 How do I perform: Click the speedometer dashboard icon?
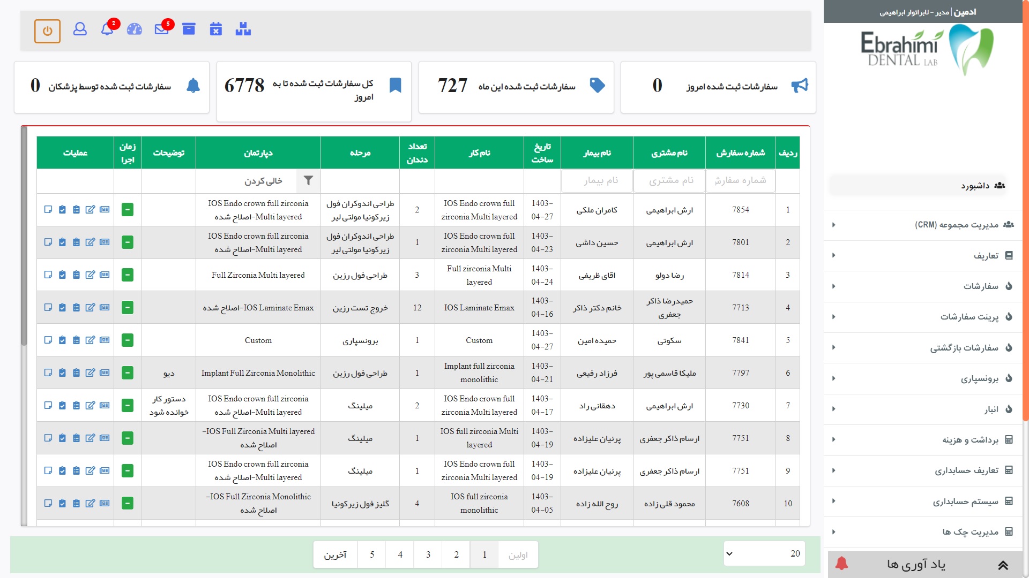coord(135,29)
